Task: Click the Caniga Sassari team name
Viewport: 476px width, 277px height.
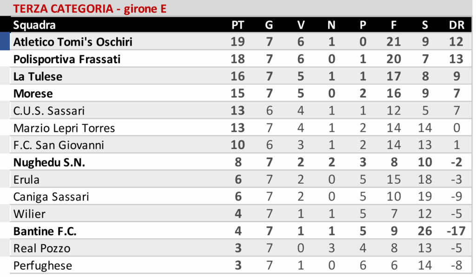Action: click(x=51, y=197)
